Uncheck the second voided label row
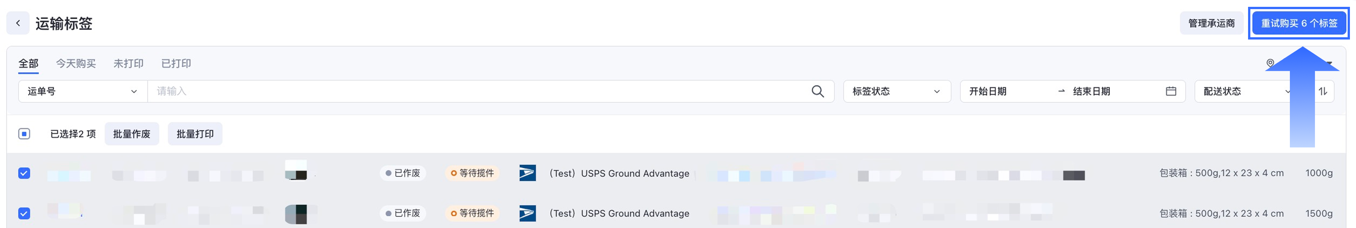 (x=24, y=213)
